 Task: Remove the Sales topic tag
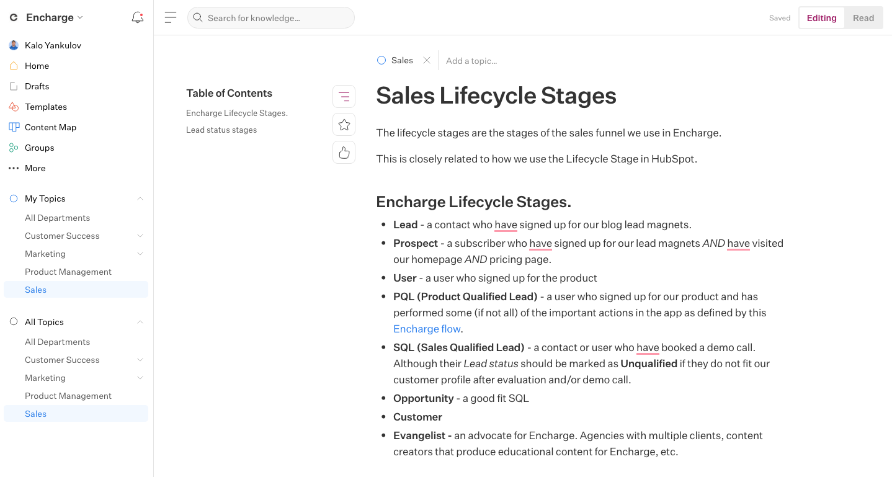[x=427, y=60]
